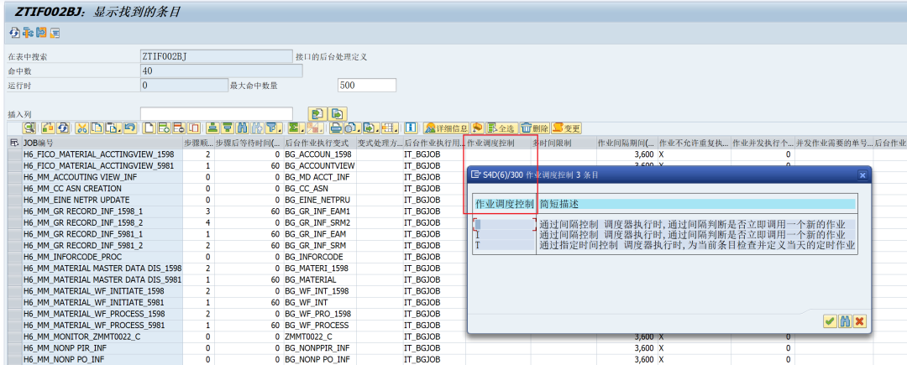Click the Sum total sigma icon
This screenshot has width=907, height=365.
click(293, 128)
